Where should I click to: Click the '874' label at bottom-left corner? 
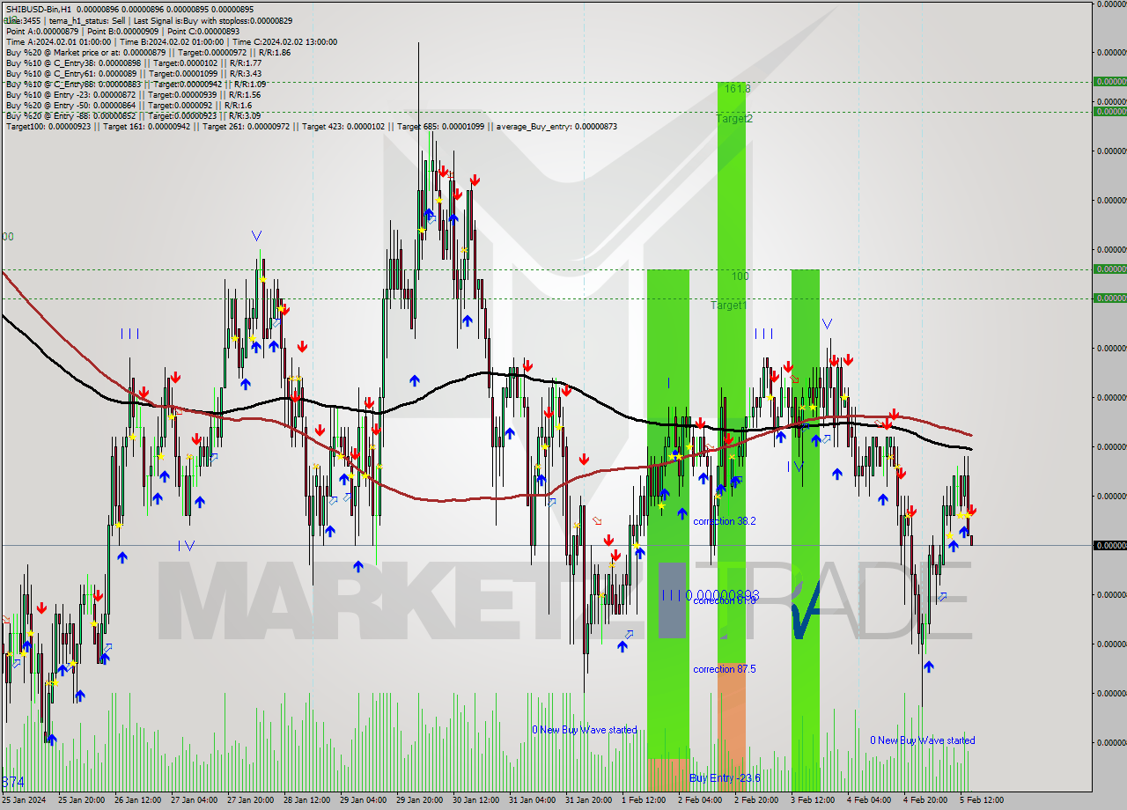coord(13,782)
